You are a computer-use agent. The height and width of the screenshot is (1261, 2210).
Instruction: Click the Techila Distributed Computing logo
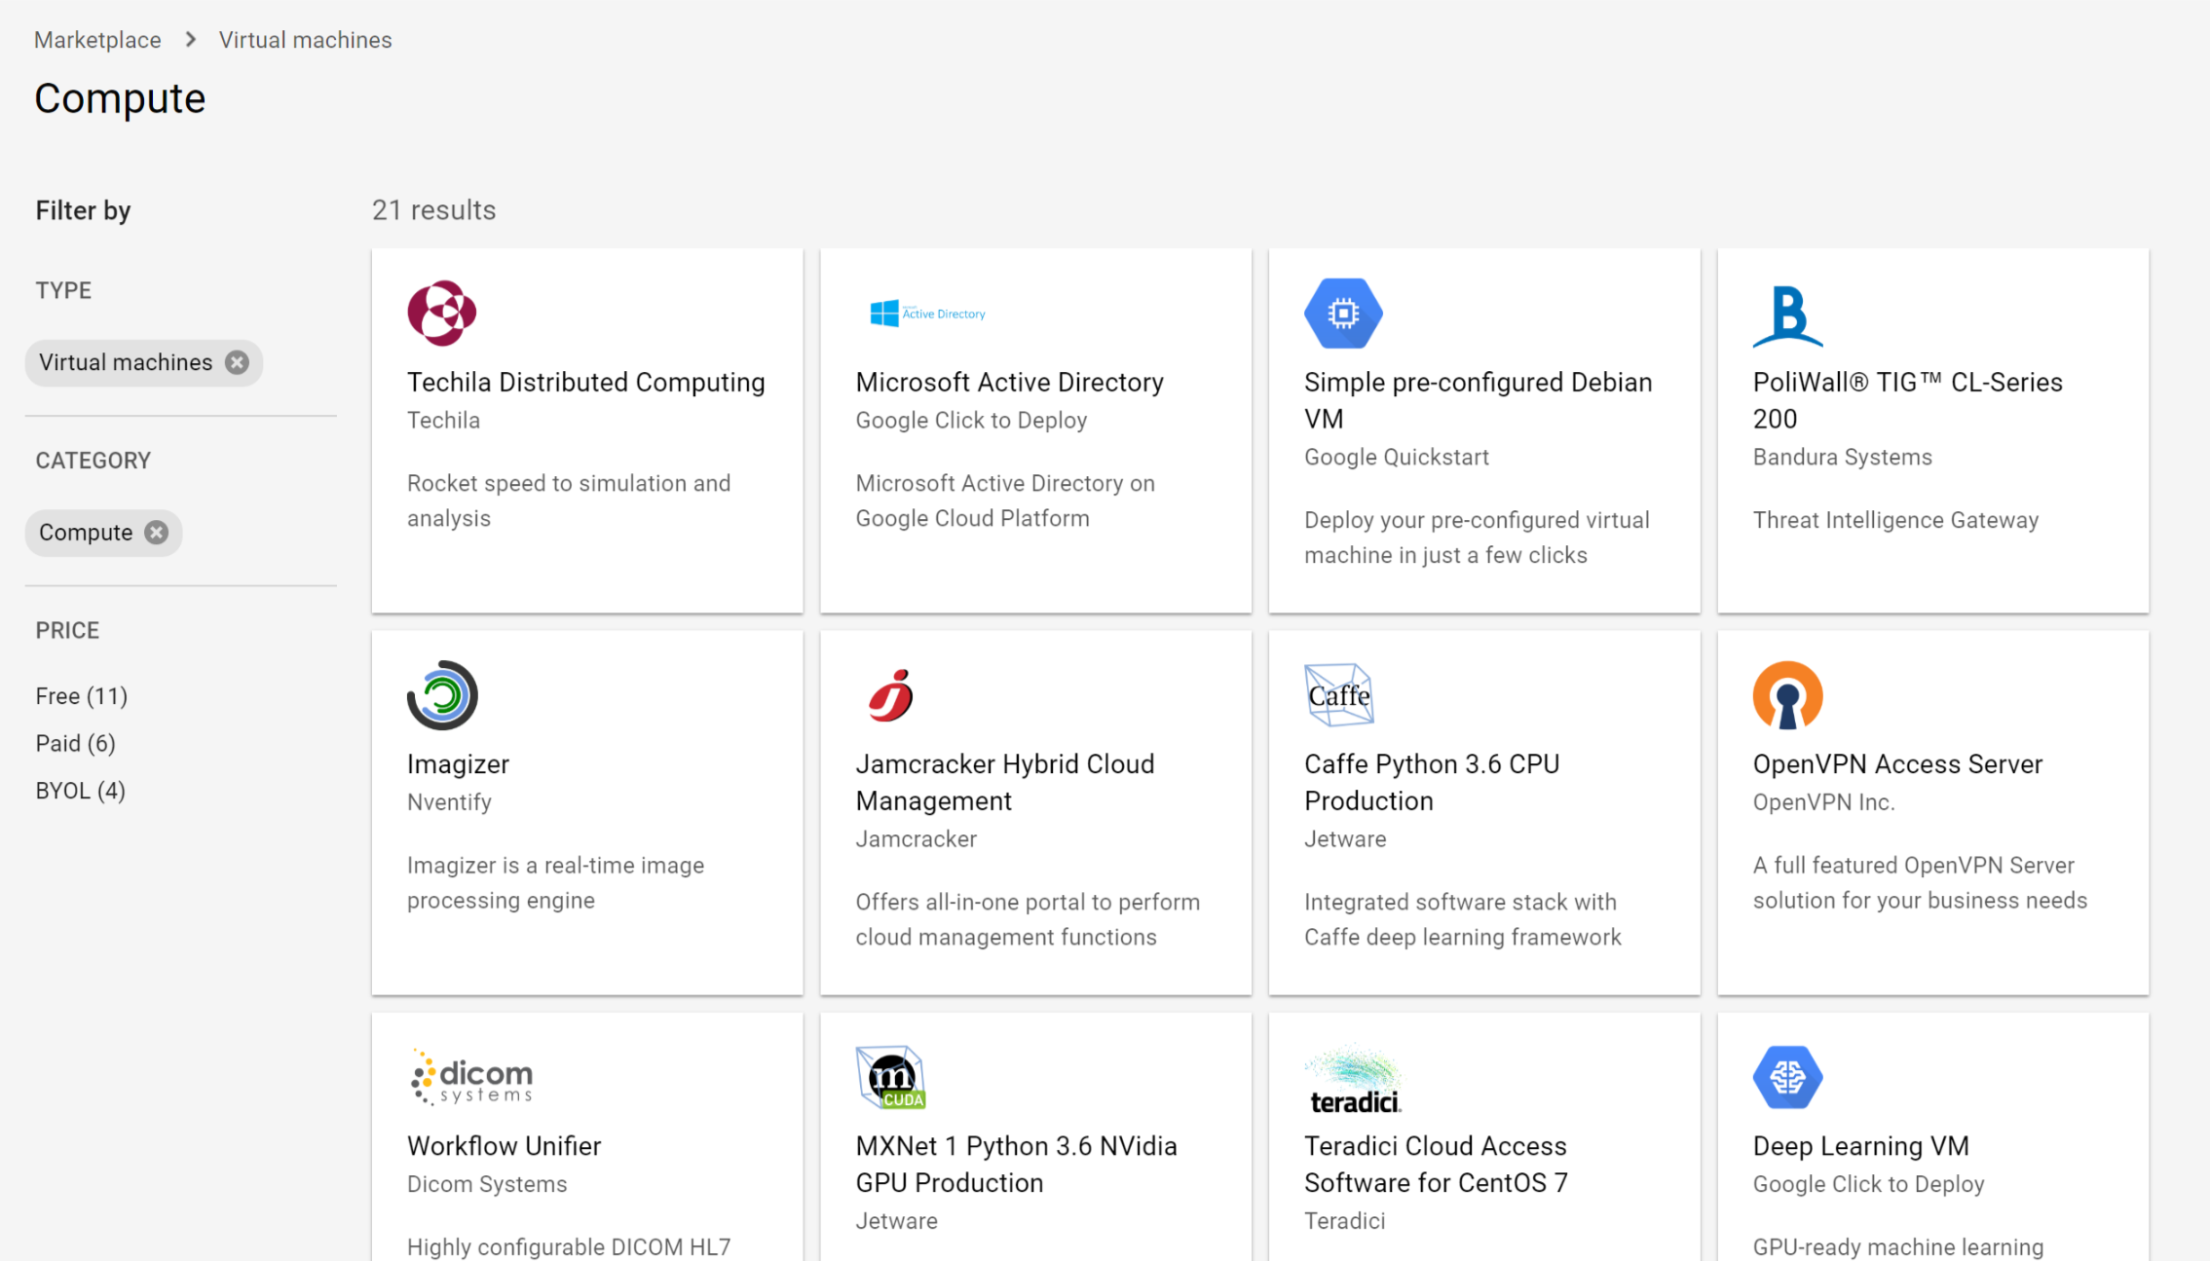(441, 313)
